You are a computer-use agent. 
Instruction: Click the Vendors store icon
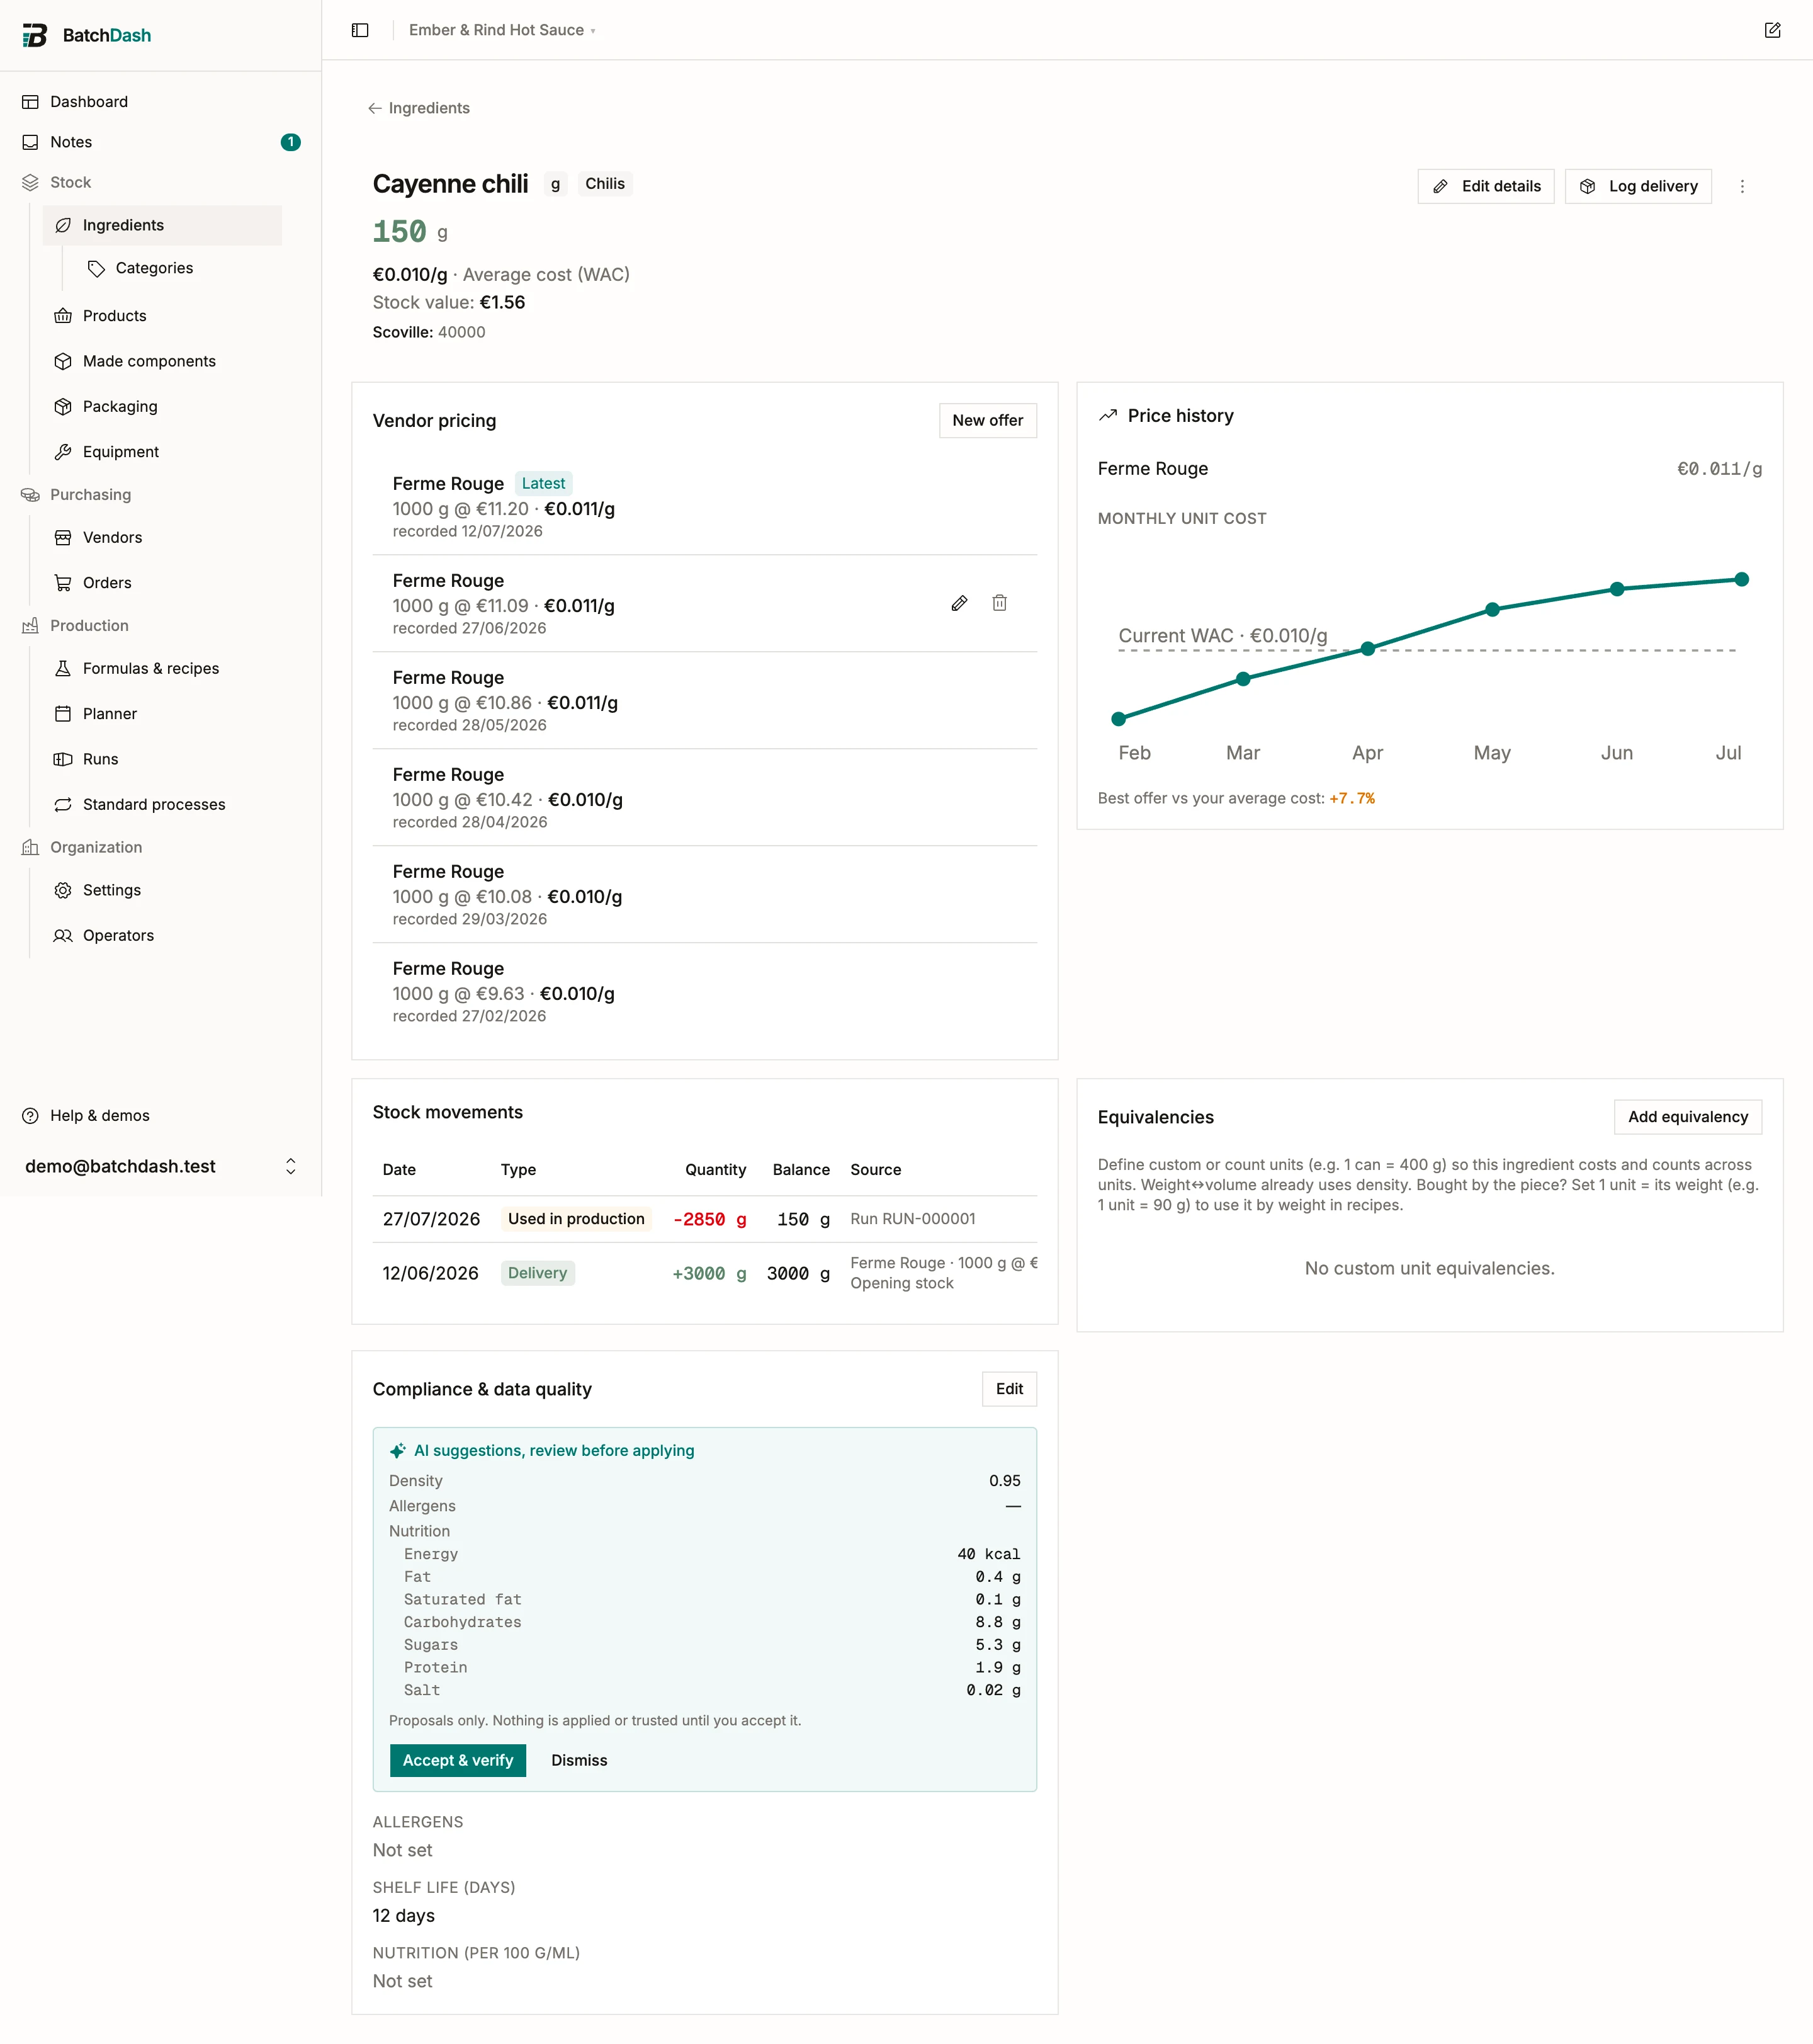coord(63,537)
